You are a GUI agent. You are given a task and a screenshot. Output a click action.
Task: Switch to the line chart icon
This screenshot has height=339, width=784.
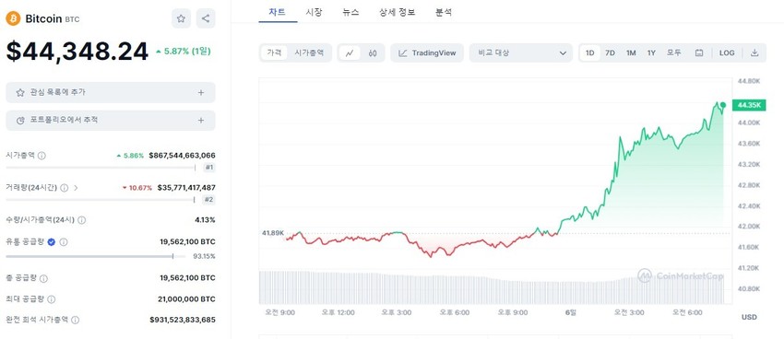pos(350,53)
